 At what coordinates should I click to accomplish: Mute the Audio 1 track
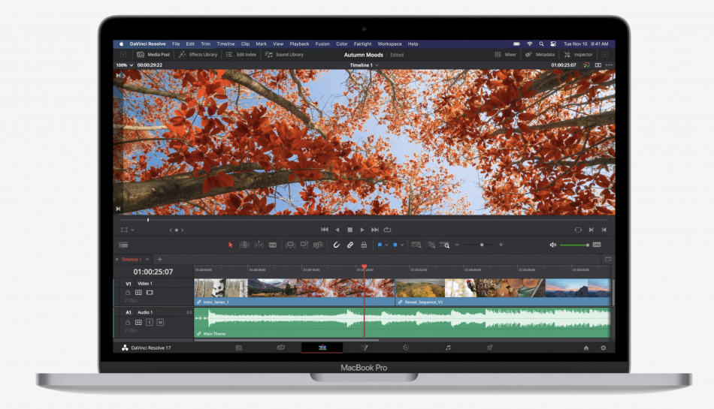coord(160,322)
